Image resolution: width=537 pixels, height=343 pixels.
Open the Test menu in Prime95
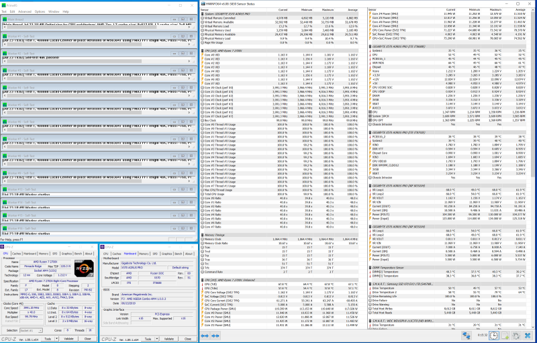point(4,11)
